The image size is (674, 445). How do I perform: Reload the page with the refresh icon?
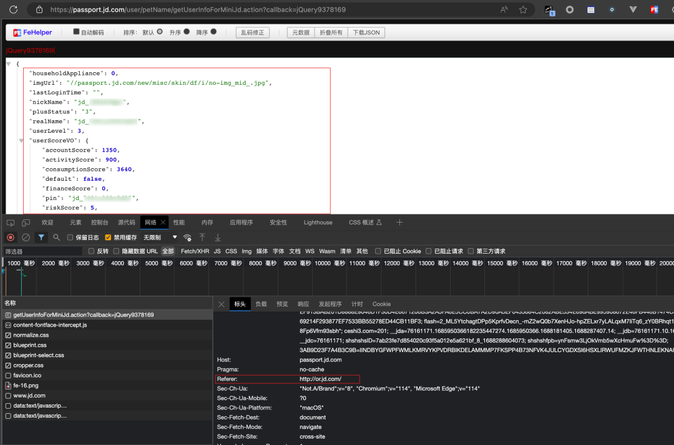(13, 9)
